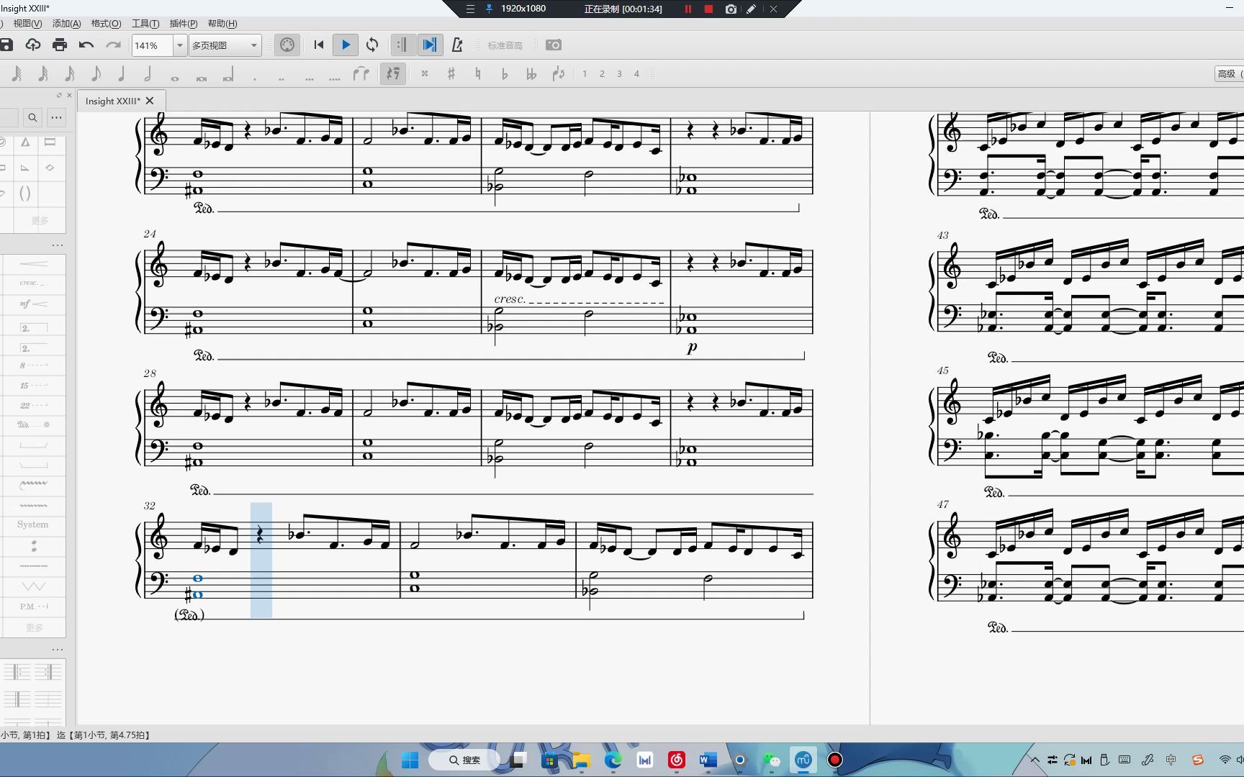Select 16th note duration

(69, 73)
